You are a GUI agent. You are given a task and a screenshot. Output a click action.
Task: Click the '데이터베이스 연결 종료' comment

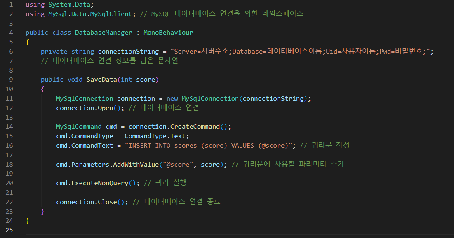(x=182, y=202)
